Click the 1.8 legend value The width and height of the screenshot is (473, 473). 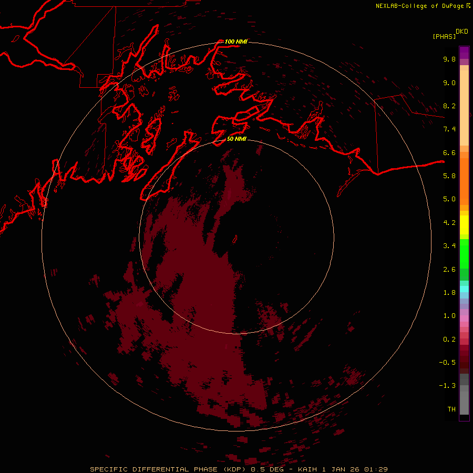[x=449, y=293]
